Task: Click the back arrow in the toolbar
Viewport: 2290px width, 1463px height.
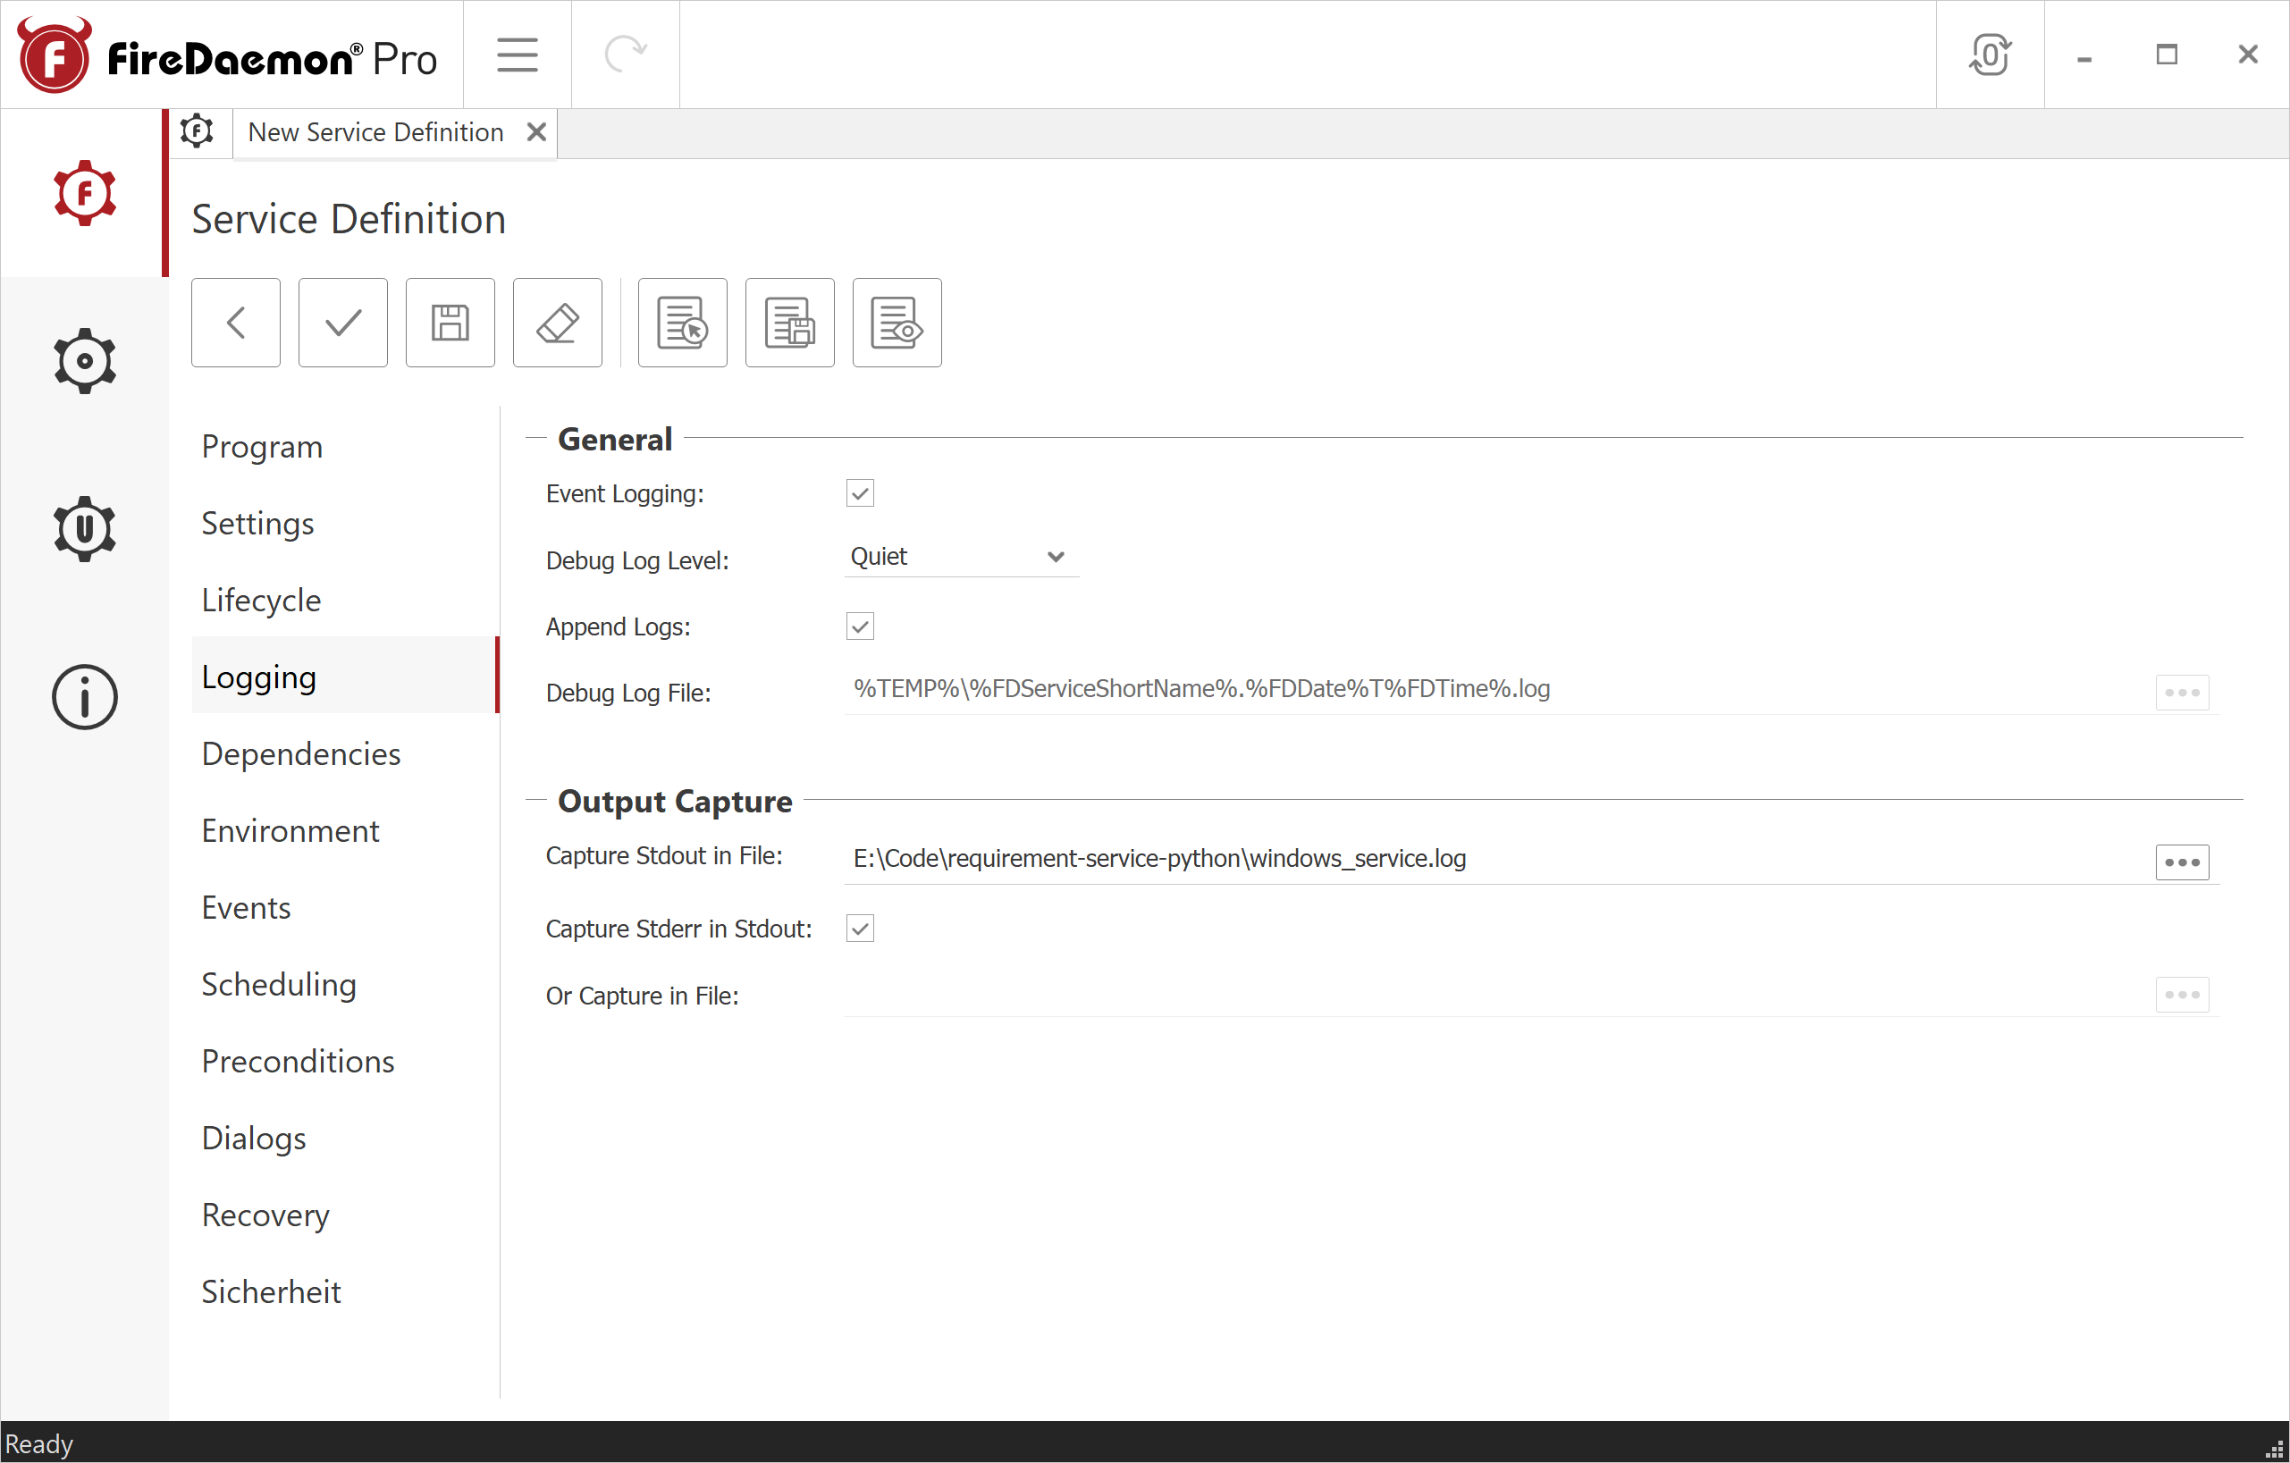Action: point(235,324)
